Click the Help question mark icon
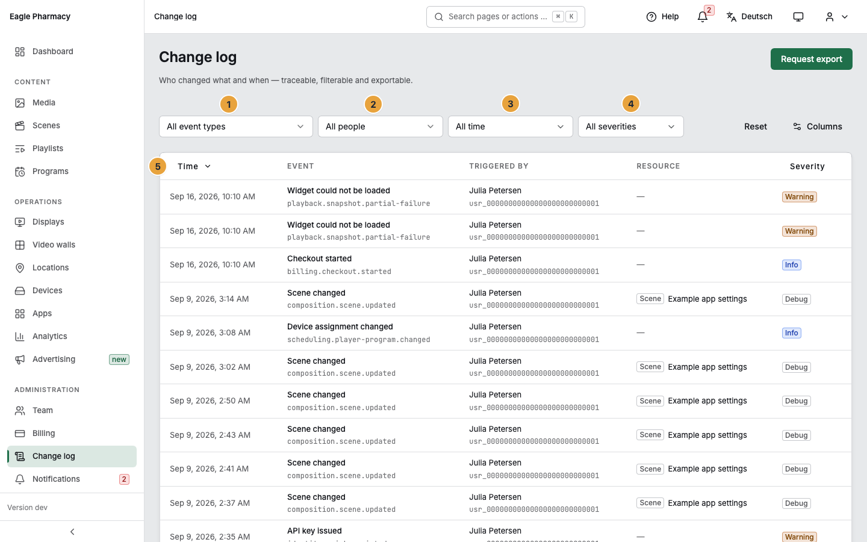Screen dimensions: 867x542 point(651,17)
